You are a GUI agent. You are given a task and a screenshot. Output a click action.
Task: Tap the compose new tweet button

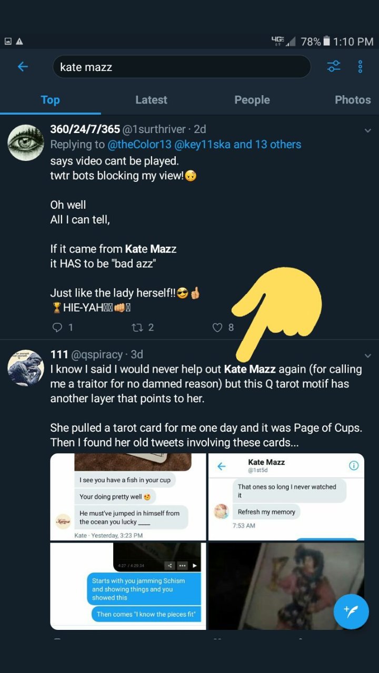tap(351, 611)
